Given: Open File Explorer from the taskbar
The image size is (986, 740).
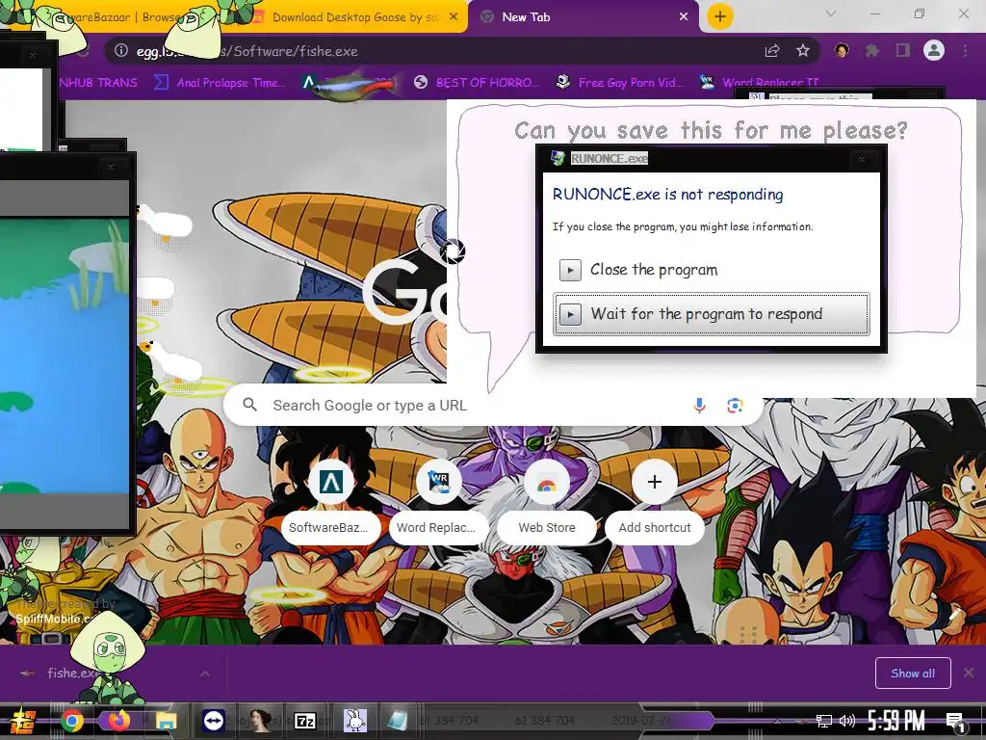Looking at the screenshot, I should [x=166, y=721].
